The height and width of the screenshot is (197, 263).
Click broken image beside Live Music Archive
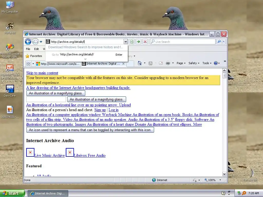(x=30, y=152)
